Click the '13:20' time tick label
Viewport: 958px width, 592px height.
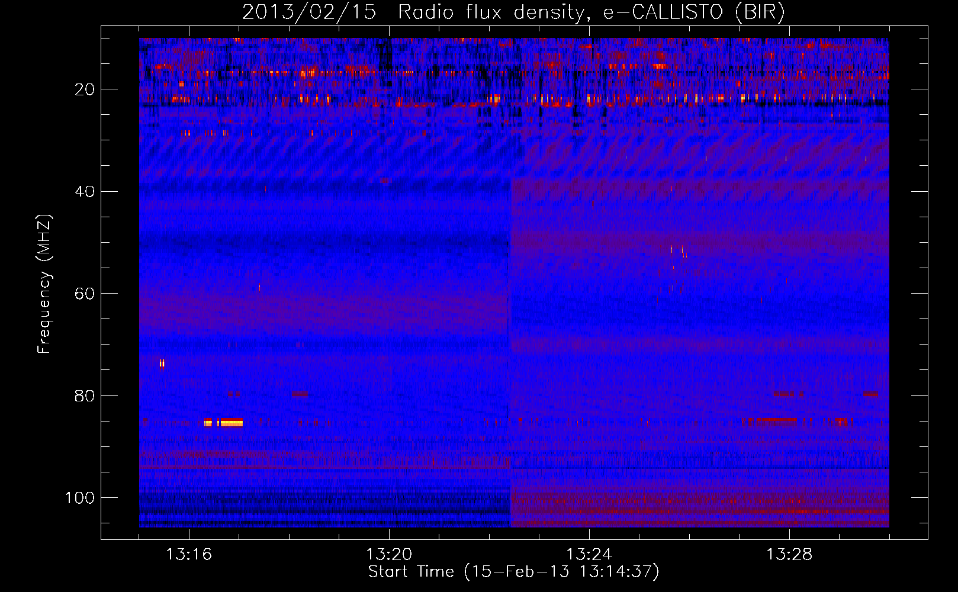pos(389,555)
